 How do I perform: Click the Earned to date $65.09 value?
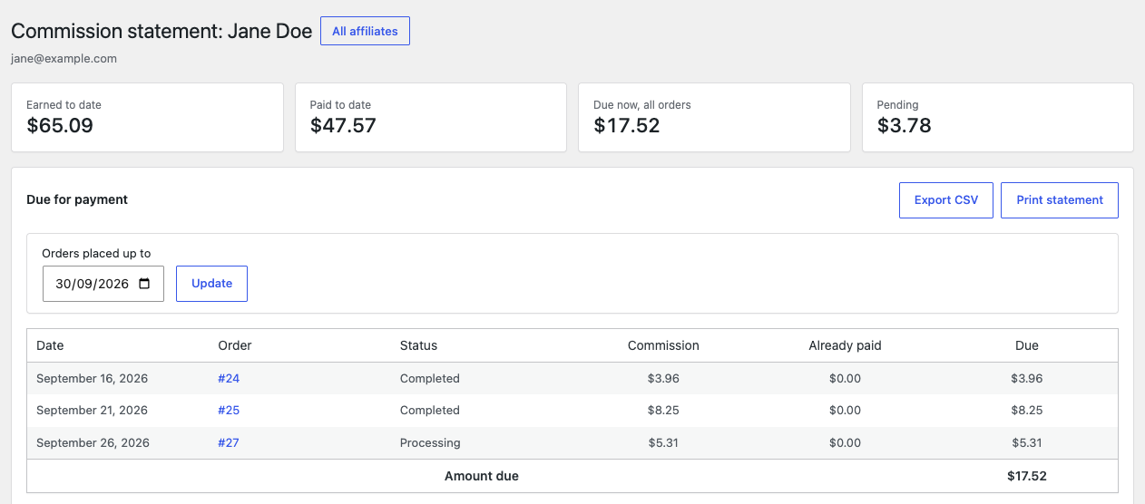[60, 126]
